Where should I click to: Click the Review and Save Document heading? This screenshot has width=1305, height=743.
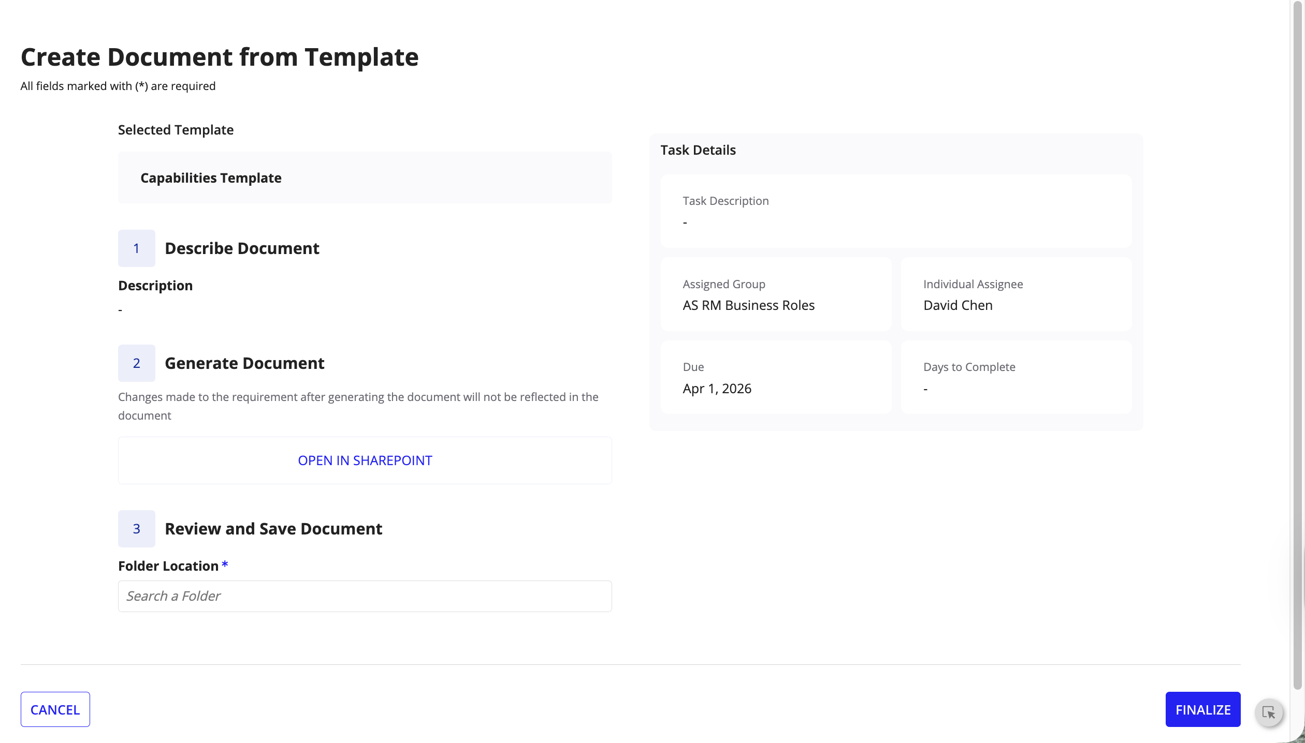pyautogui.click(x=273, y=529)
